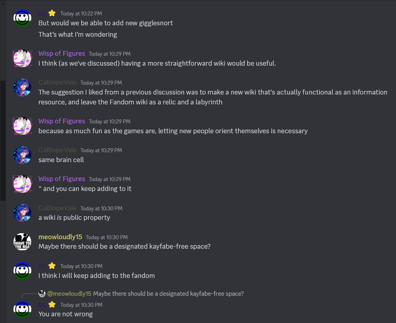Click the smiley avatar beside the gigglesnort message
Screen dimensions: 396x323
(x=23, y=18)
